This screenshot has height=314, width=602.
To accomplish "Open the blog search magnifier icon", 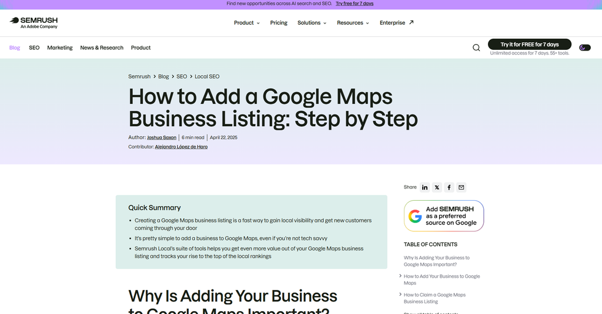I will point(476,48).
